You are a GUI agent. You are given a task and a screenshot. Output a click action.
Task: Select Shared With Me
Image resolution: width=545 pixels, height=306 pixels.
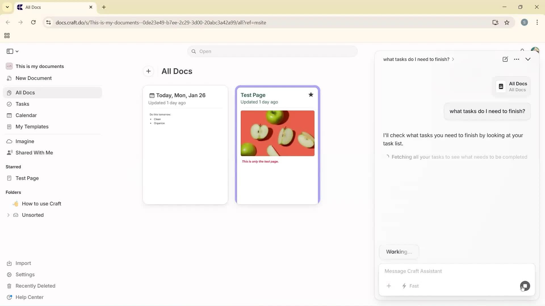34,153
